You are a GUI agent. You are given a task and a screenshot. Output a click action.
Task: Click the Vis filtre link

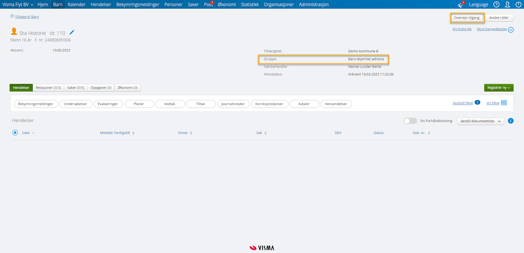[493, 103]
